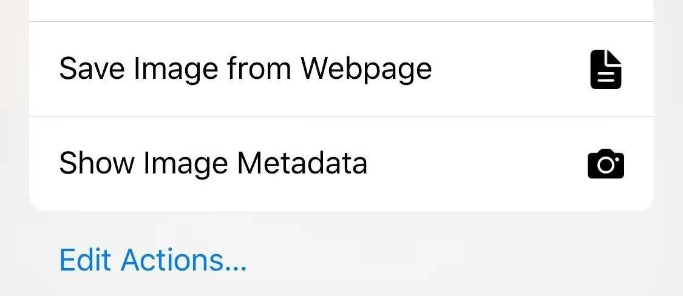Activate the Save Image row's document icon

point(605,70)
